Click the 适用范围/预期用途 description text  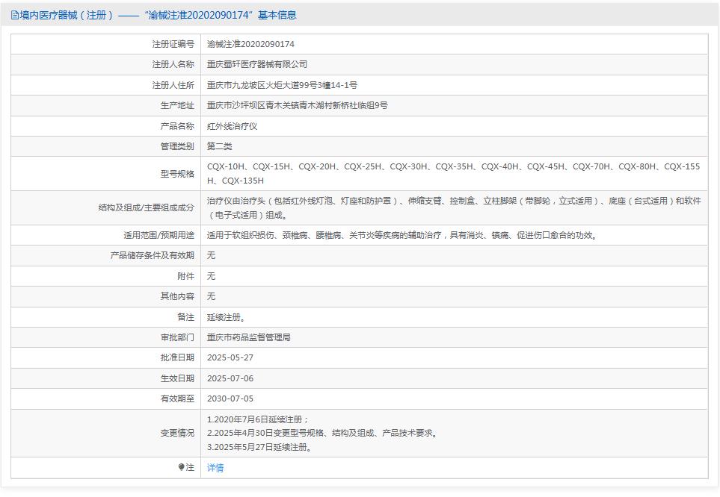coord(374,234)
